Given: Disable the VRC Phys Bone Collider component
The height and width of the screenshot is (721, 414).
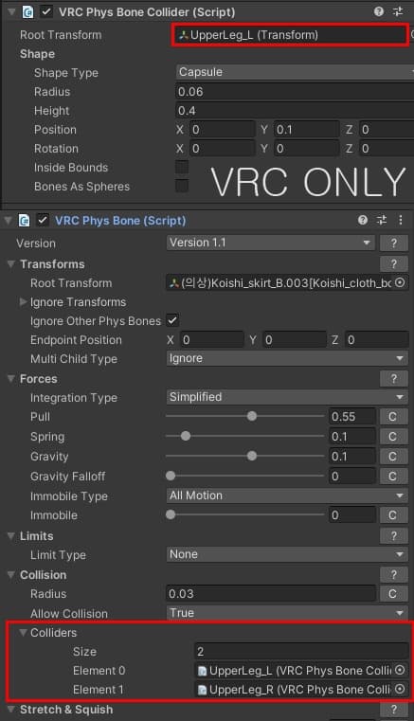Looking at the screenshot, I should 46,12.
